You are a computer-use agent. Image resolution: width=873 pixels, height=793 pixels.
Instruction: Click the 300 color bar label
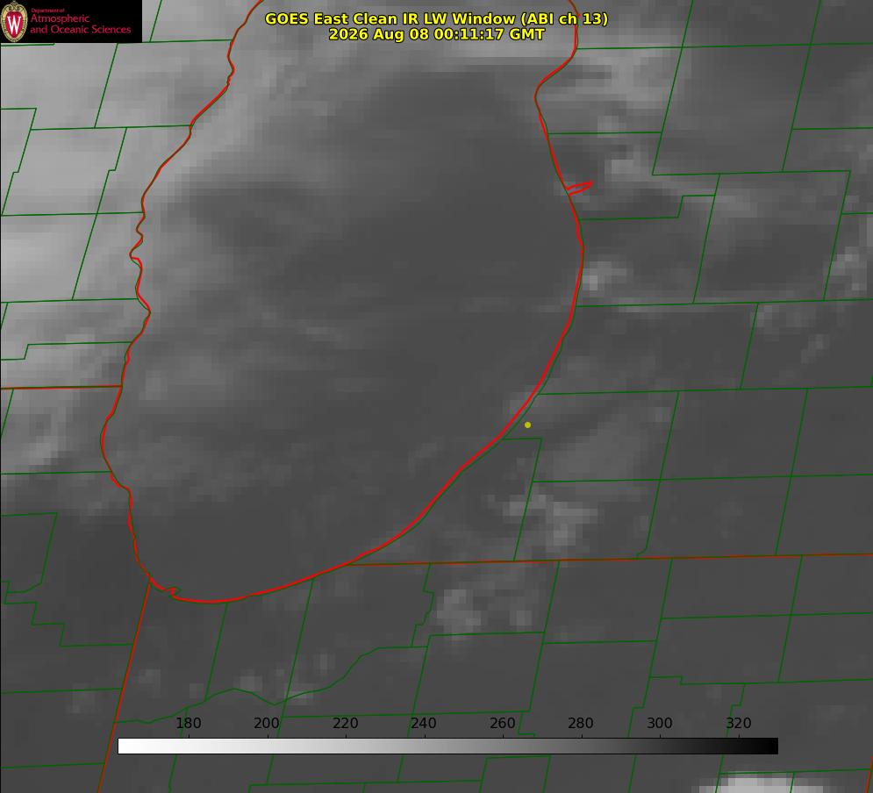pos(660,723)
